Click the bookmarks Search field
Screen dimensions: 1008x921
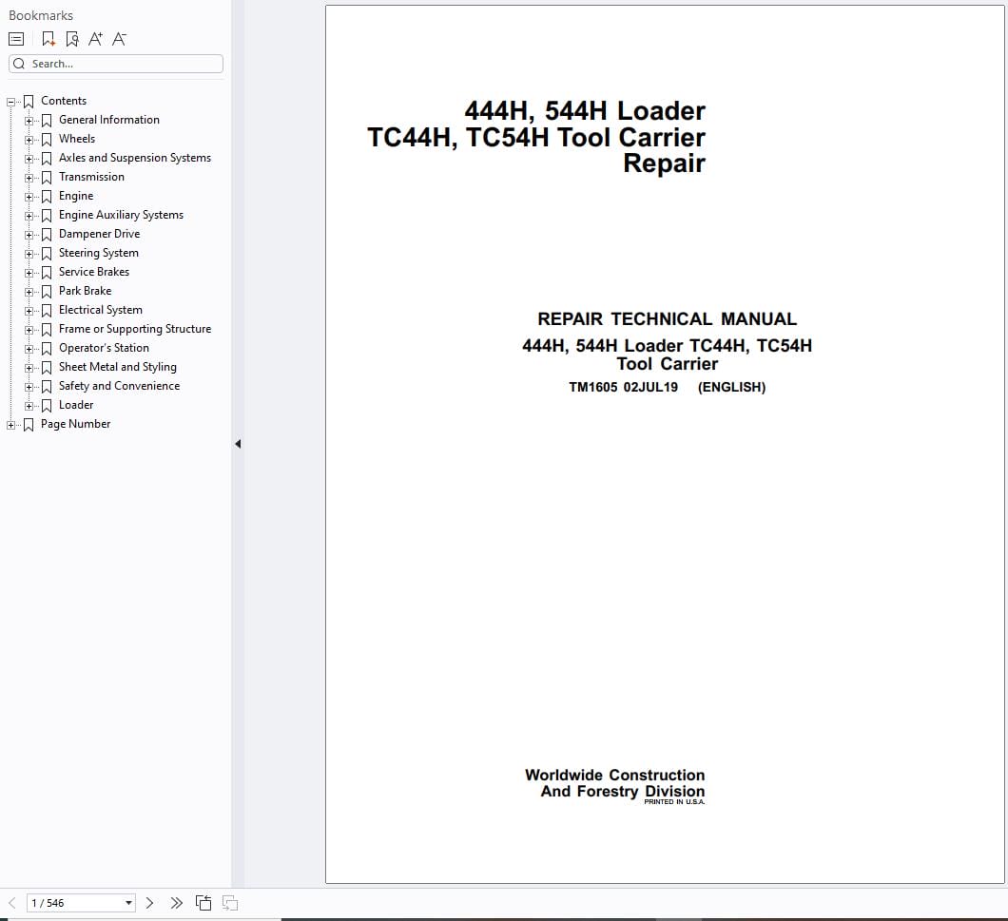[x=116, y=64]
